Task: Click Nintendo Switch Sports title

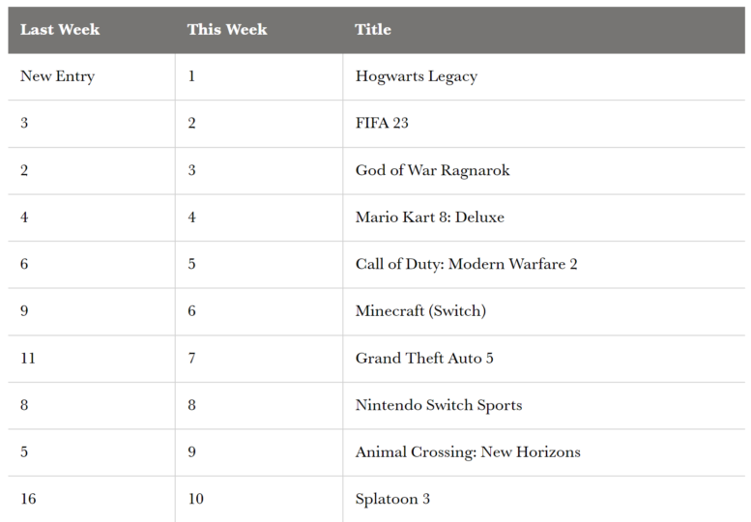Action: [438, 405]
